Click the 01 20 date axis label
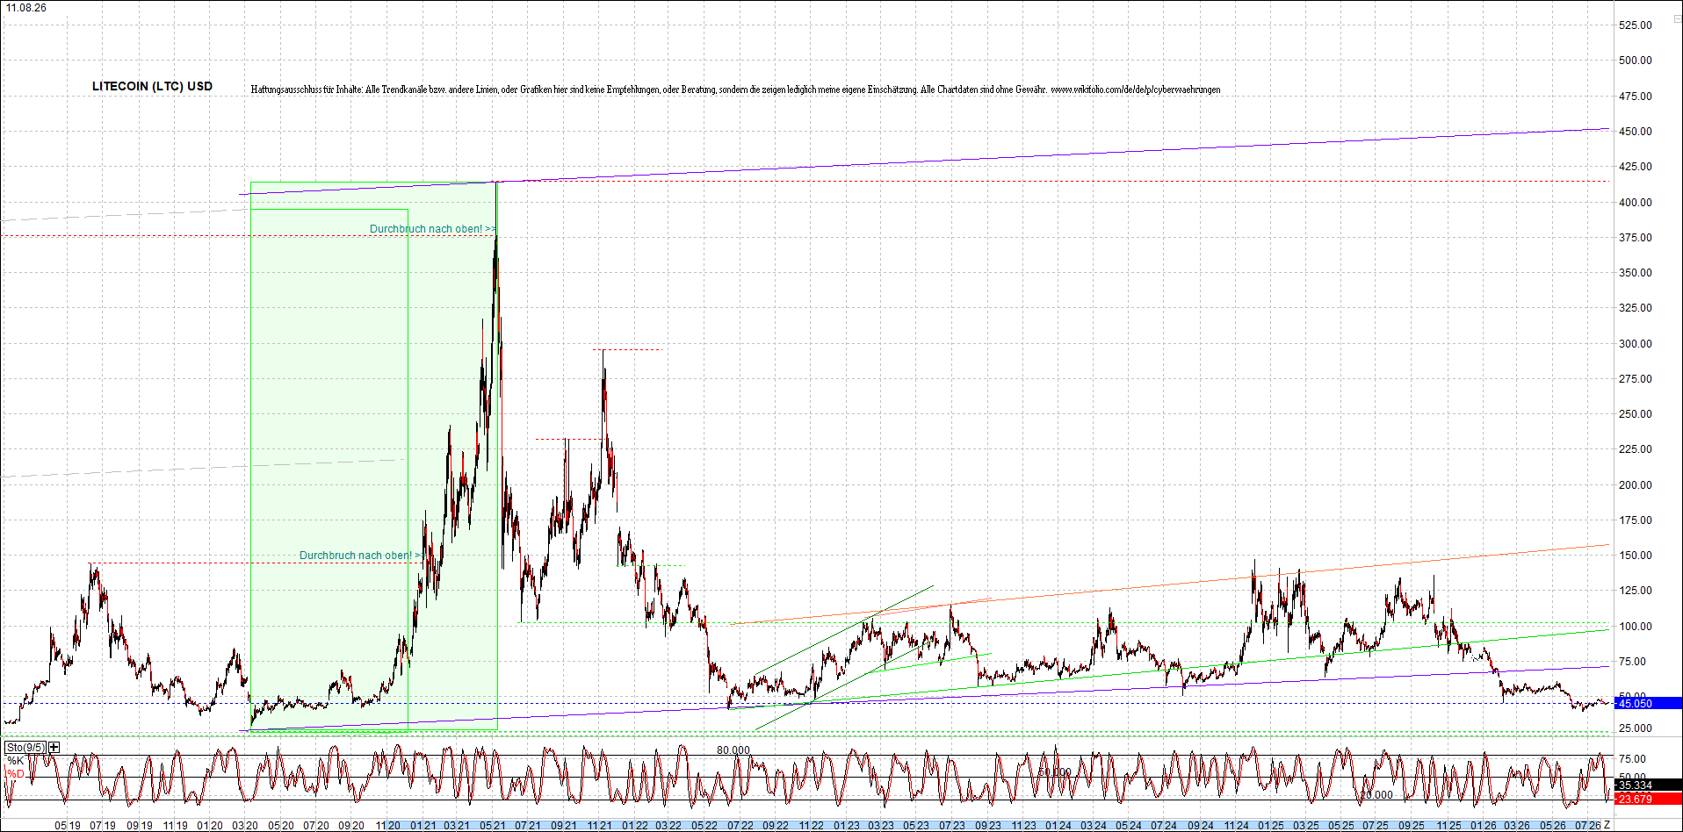 point(210,826)
